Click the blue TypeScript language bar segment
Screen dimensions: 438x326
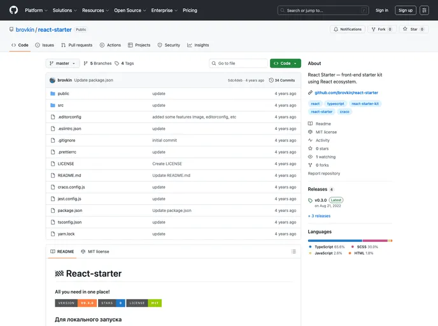coord(335,241)
